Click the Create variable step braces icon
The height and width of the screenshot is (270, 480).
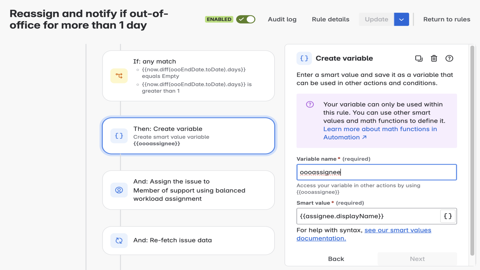pyautogui.click(x=119, y=136)
